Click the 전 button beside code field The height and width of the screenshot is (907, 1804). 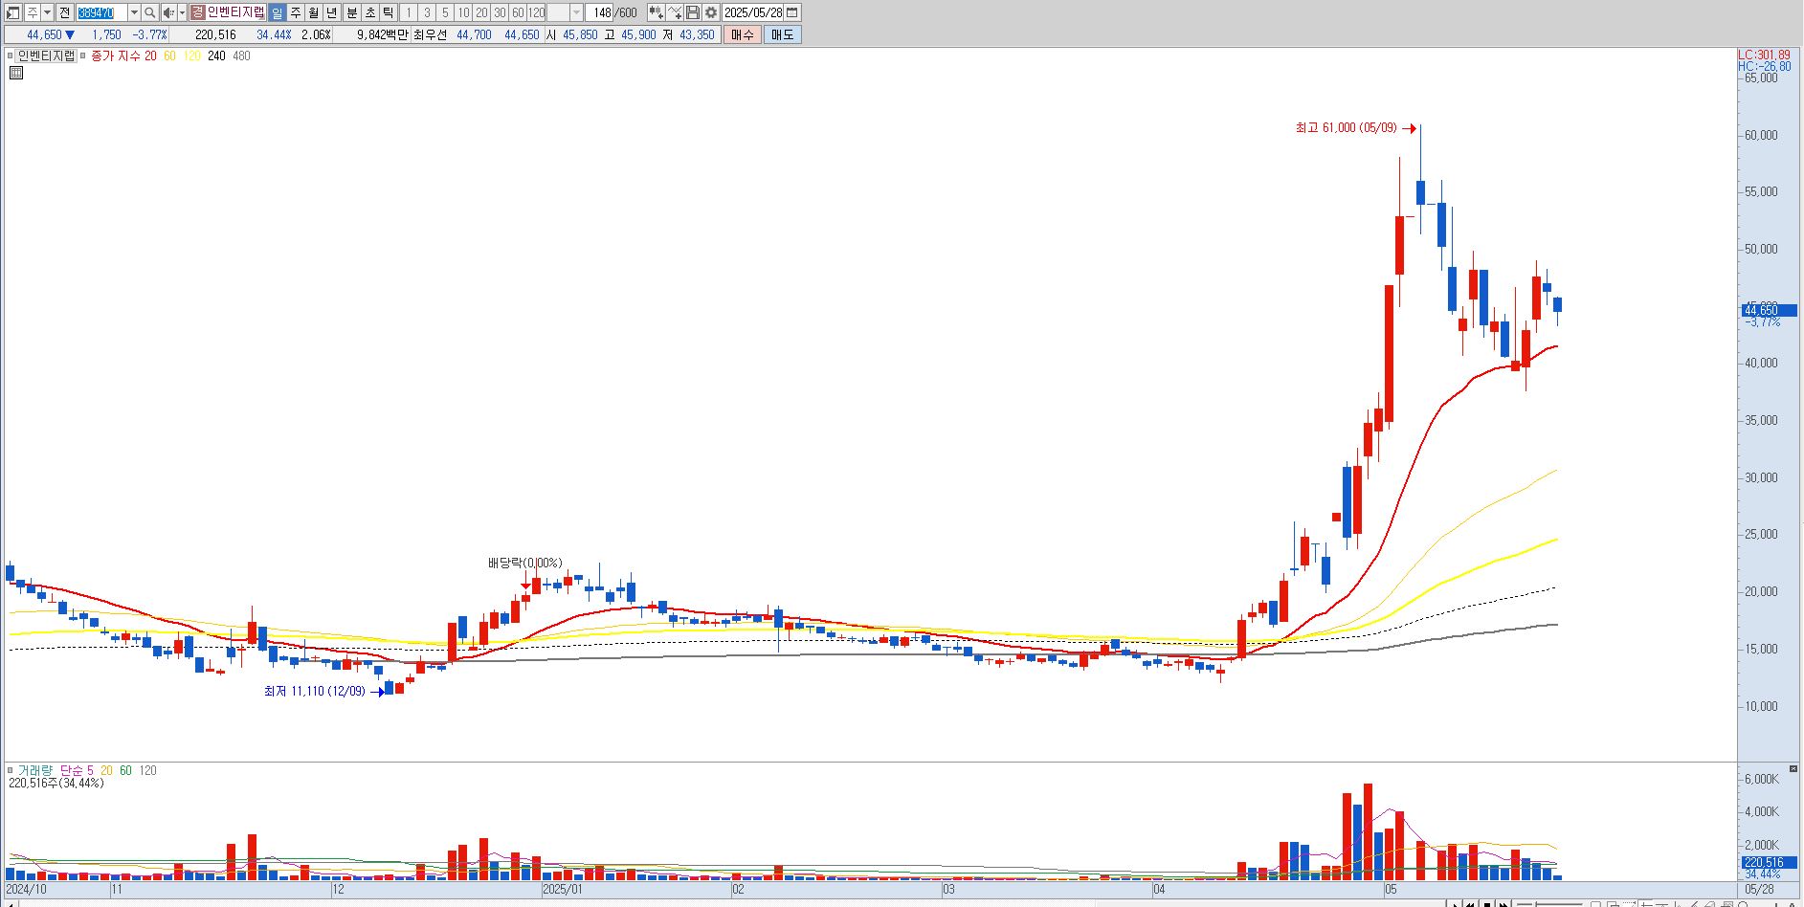[x=64, y=12]
